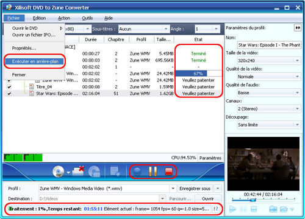Open the Edition menu

pos(39,18)
